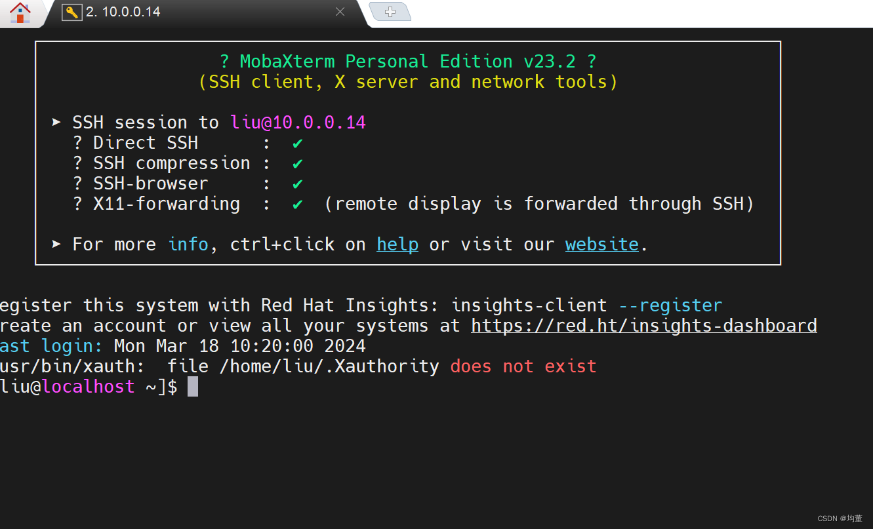Viewport: 873px width, 529px height.
Task: Open a new session tab with the plus icon
Action: (x=390, y=11)
